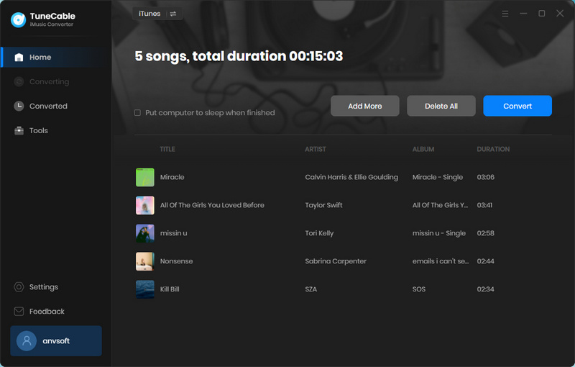Click truncated album All Of The Girls Y...
This screenshot has height=367, width=575.
tap(440, 205)
